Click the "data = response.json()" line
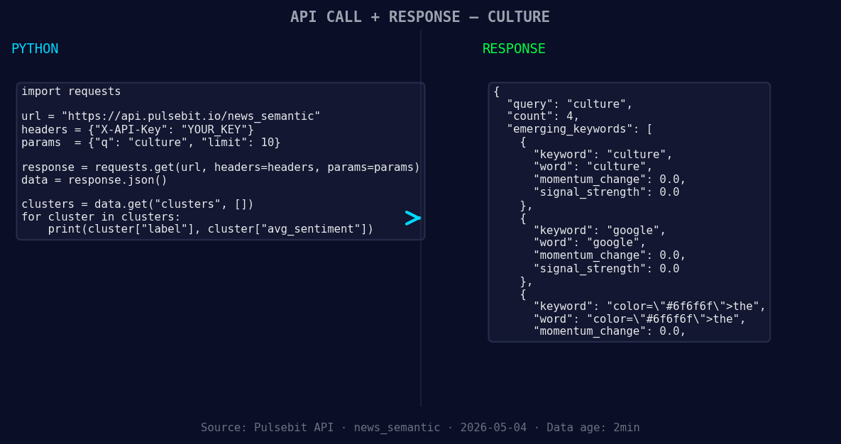841x444 pixels. (x=94, y=180)
